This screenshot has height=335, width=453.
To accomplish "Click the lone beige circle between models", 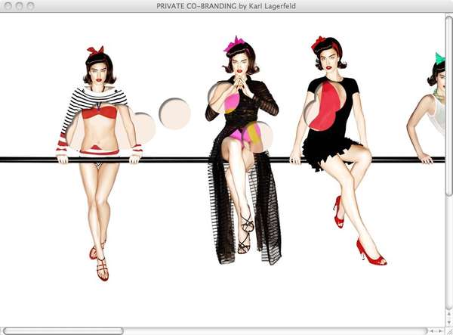I will click(x=175, y=113).
